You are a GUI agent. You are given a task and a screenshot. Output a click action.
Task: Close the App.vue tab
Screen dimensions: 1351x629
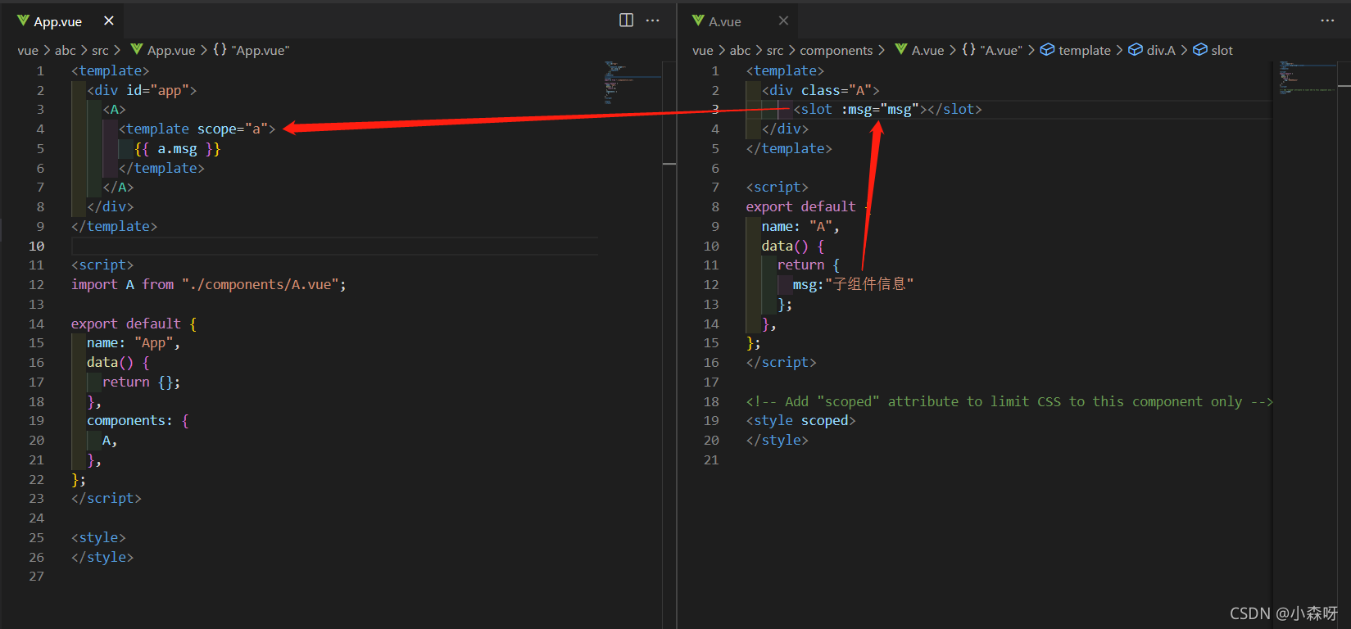[109, 20]
